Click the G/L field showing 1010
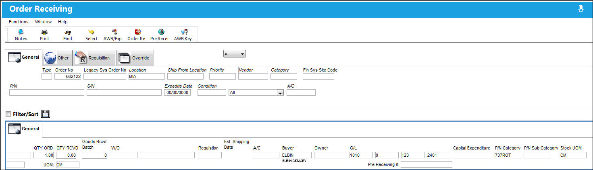593x170 pixels. pos(361,155)
